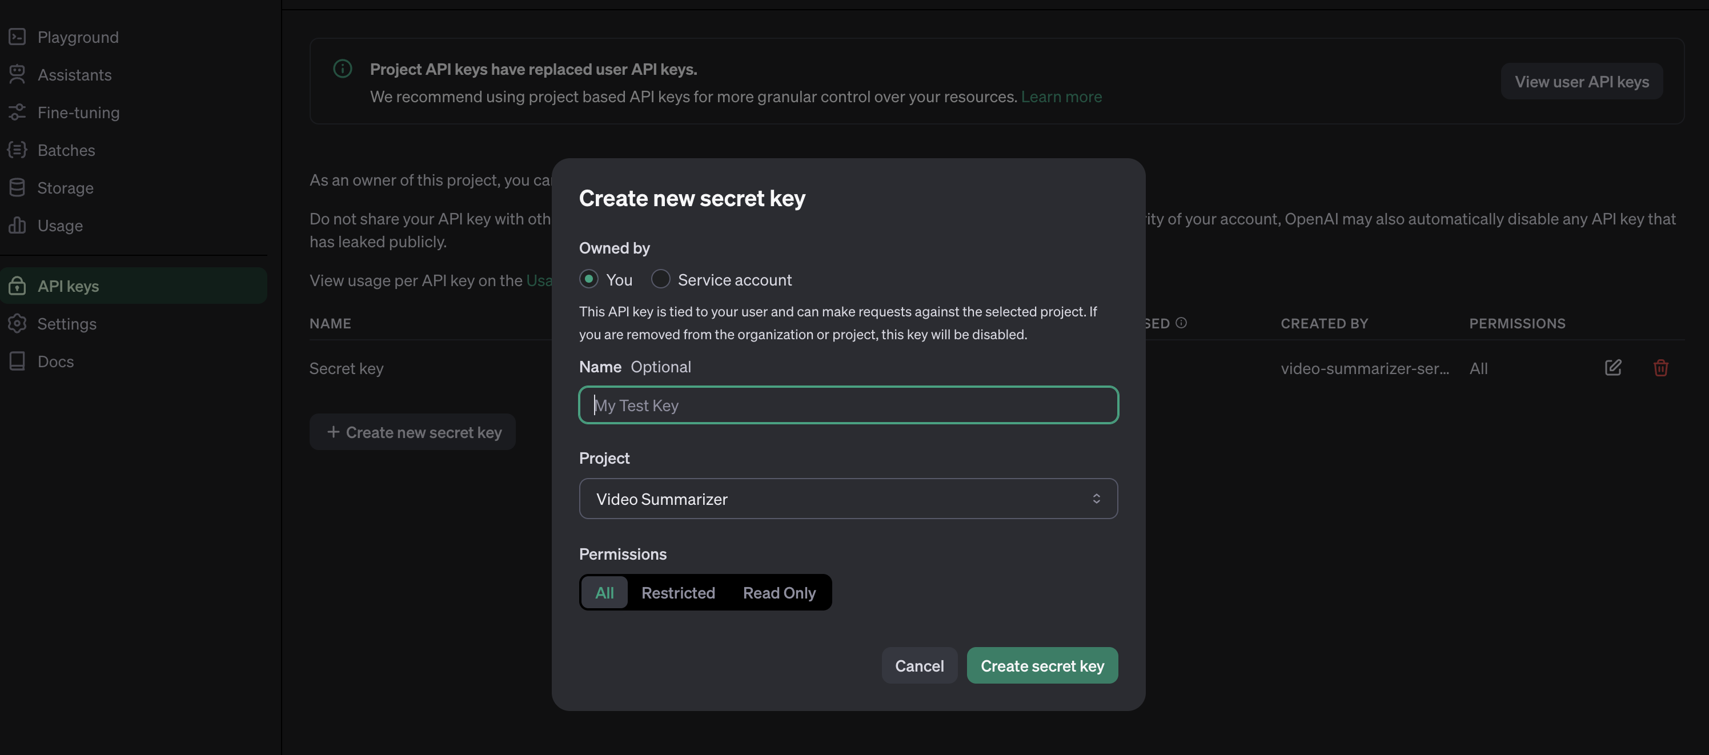This screenshot has width=1709, height=755.
Task: Go to Docs in the sidebar
Action: click(56, 362)
